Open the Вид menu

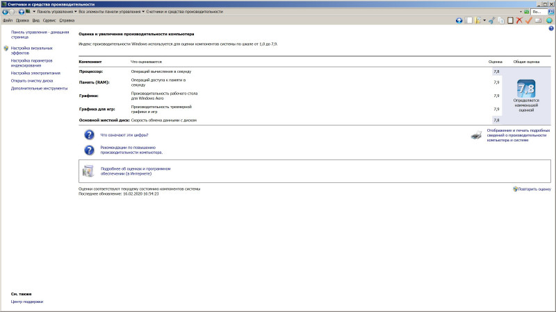[x=36, y=21]
